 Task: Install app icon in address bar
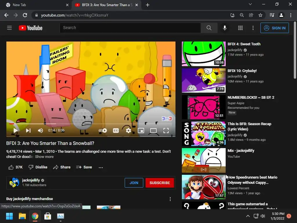click(232, 15)
